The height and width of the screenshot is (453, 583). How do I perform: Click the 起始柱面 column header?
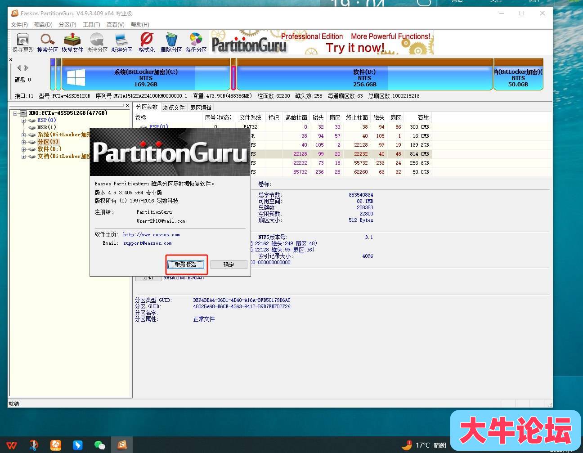[296, 117]
